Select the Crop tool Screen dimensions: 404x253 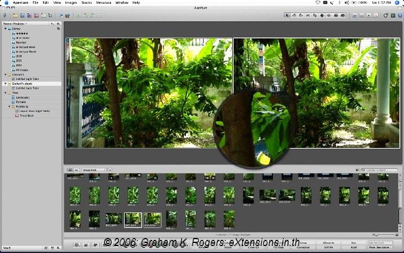click(x=315, y=16)
